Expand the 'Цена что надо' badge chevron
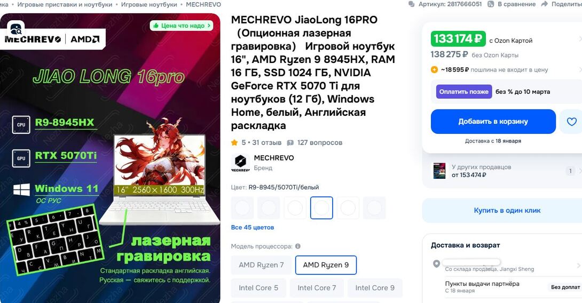This screenshot has height=303, width=582. (209, 26)
